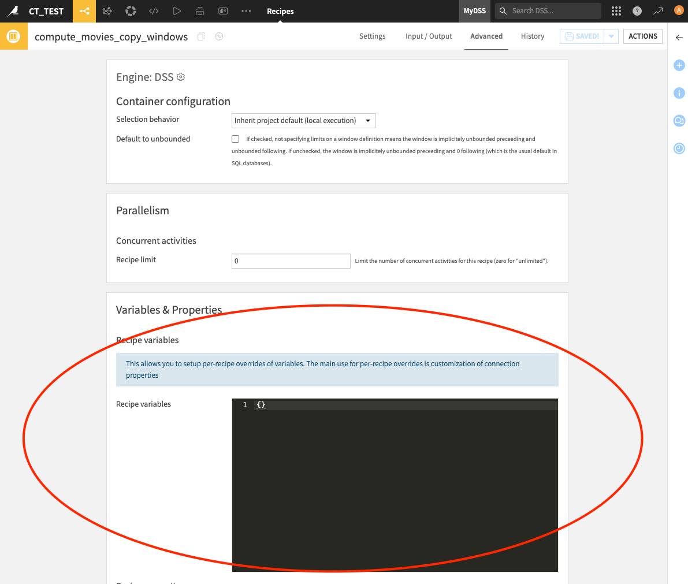Viewport: 688px width, 584px height.
Task: Open the user profile avatar
Action: 679,10
